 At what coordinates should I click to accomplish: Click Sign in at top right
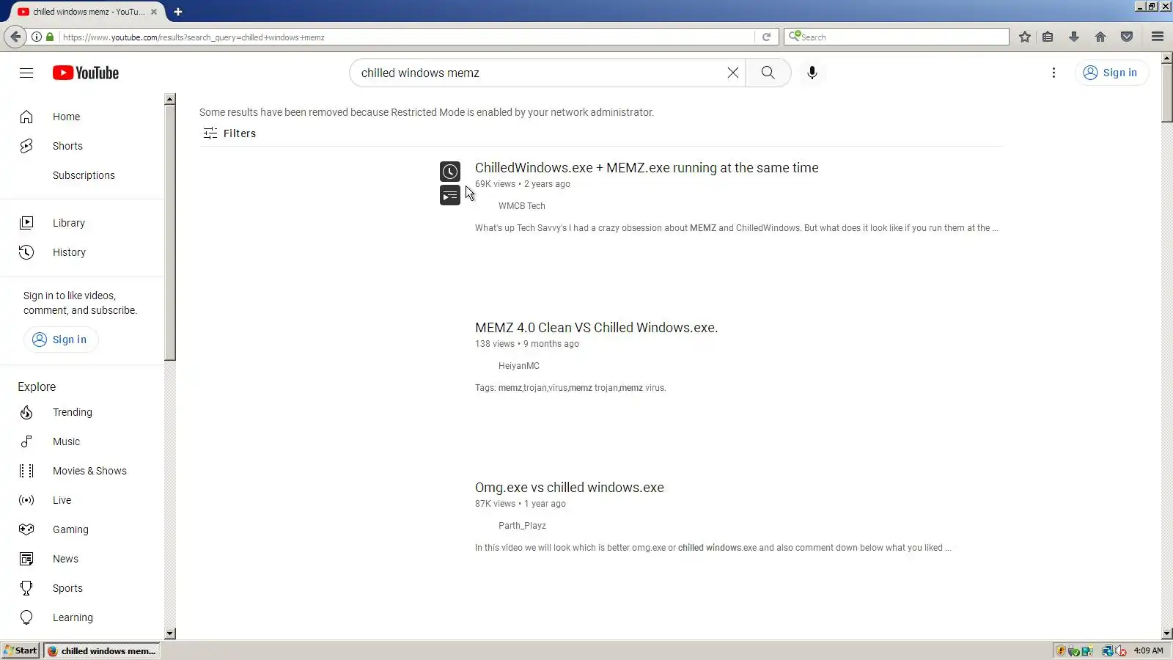click(x=1111, y=73)
